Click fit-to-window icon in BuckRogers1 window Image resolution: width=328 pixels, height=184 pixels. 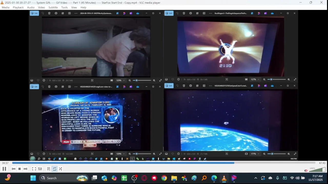pyautogui.click(x=246, y=79)
